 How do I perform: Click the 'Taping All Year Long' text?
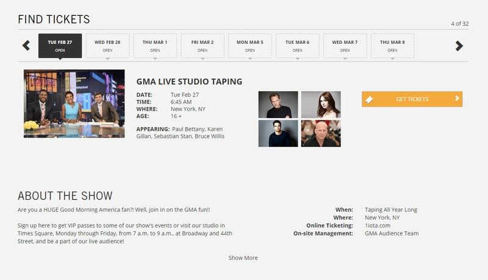pos(391,209)
